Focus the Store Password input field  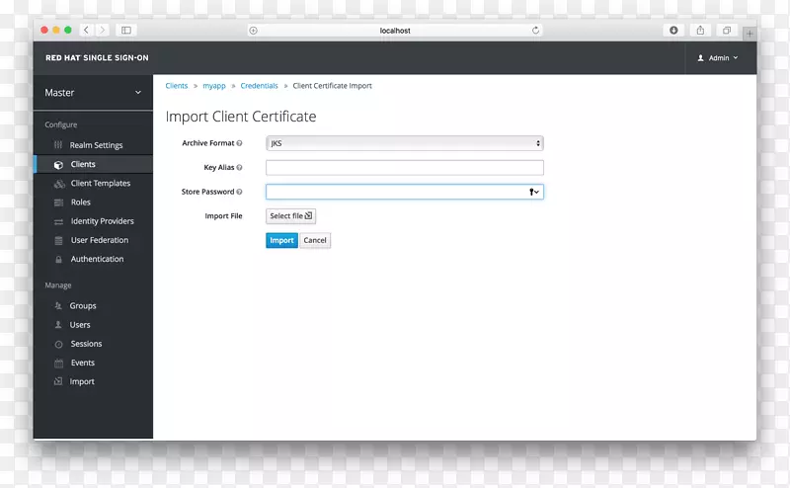[x=405, y=192]
